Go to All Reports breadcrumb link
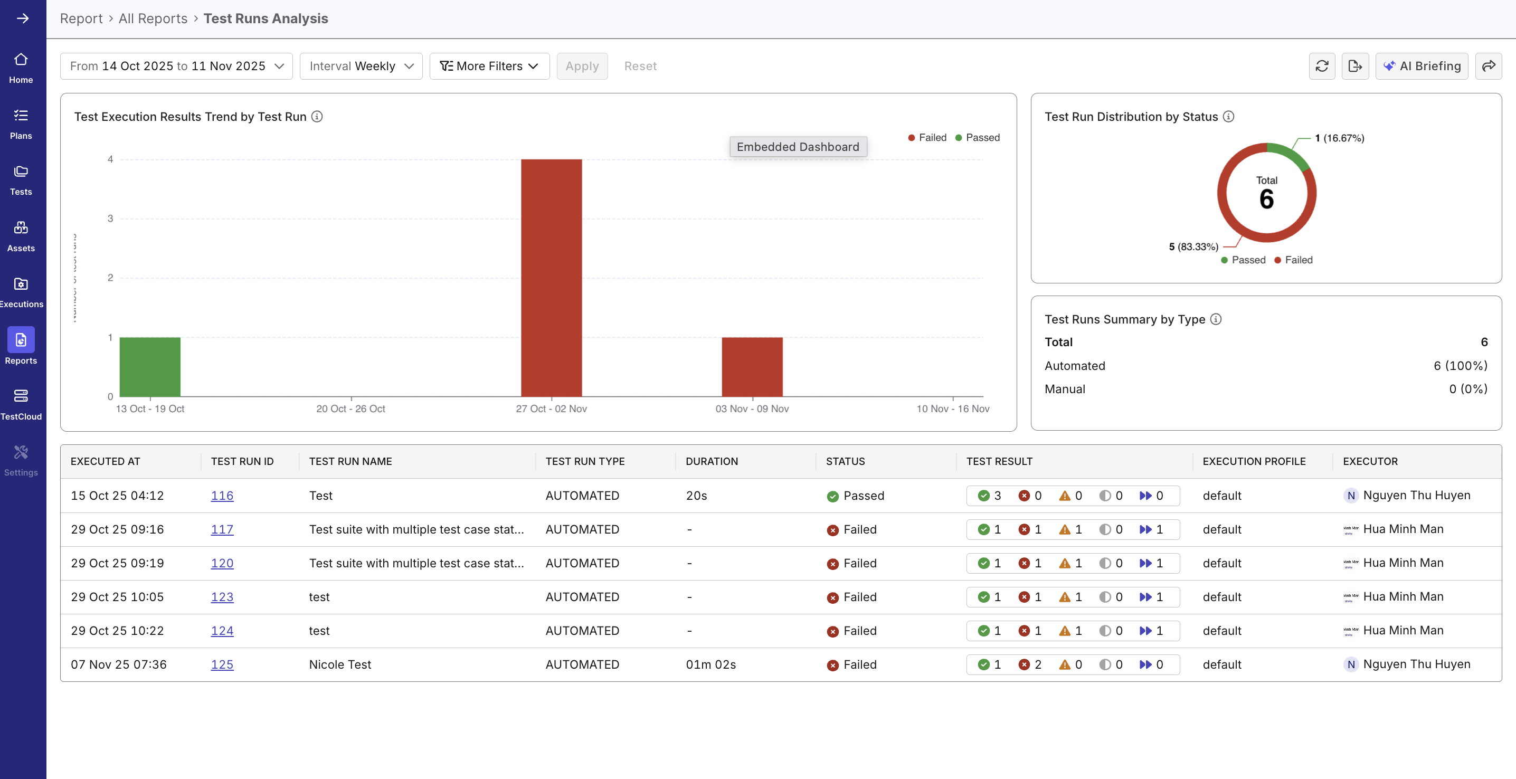 (153, 18)
